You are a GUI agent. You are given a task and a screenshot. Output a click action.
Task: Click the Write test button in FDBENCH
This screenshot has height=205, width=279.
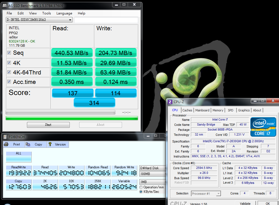tap(71, 171)
